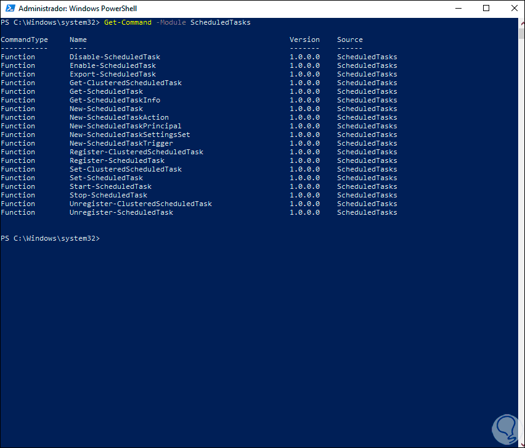Screen dimensions: 525x448
Task: Click the Version column header
Action: [304, 39]
